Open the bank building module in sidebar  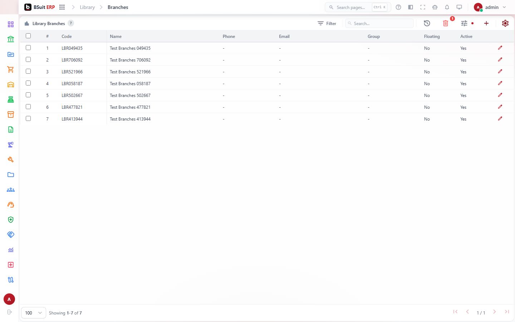coord(11,39)
